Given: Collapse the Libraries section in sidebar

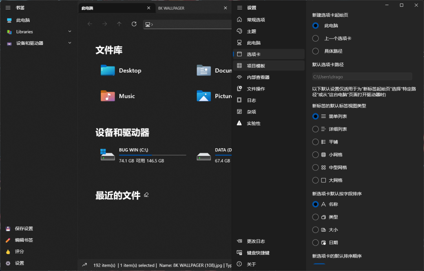Looking at the screenshot, I should (69, 31).
